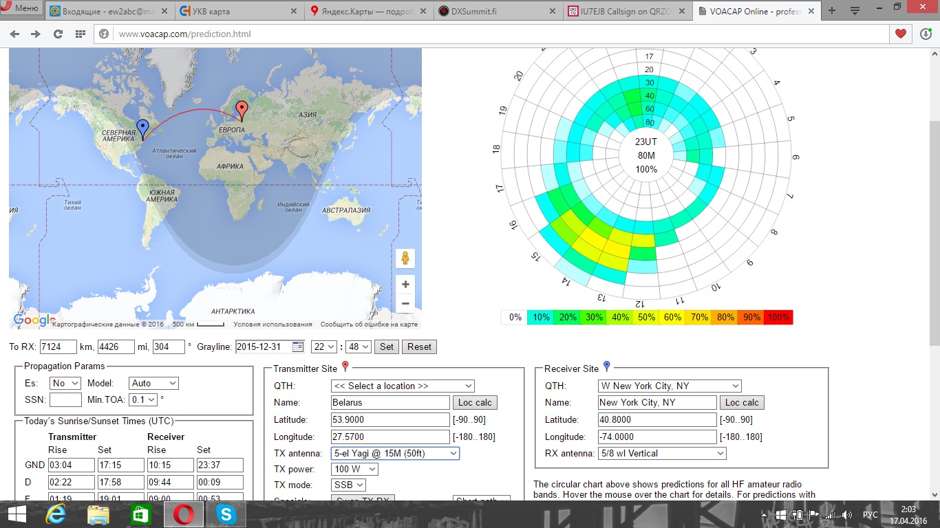Open RX antenna dropdown 5/8 wl Vertical
The image size is (940, 528).
[662, 453]
